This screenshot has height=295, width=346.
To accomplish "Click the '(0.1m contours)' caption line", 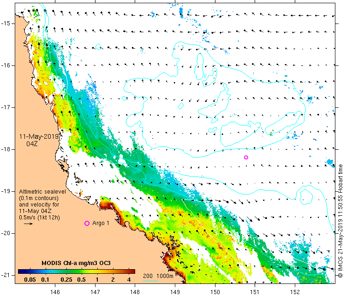I will coord(39,198).
